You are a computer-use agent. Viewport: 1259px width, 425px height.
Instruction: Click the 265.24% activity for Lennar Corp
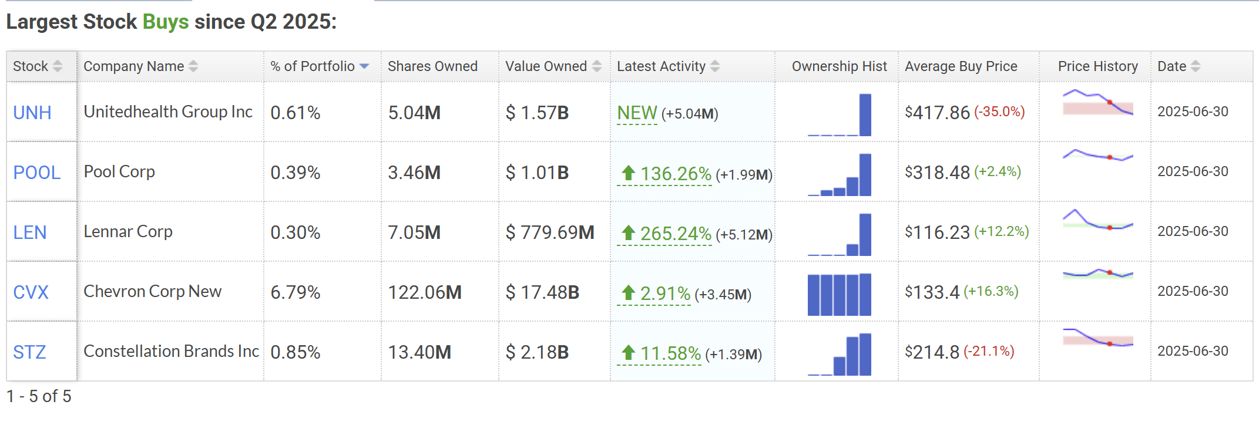pyautogui.click(x=664, y=234)
